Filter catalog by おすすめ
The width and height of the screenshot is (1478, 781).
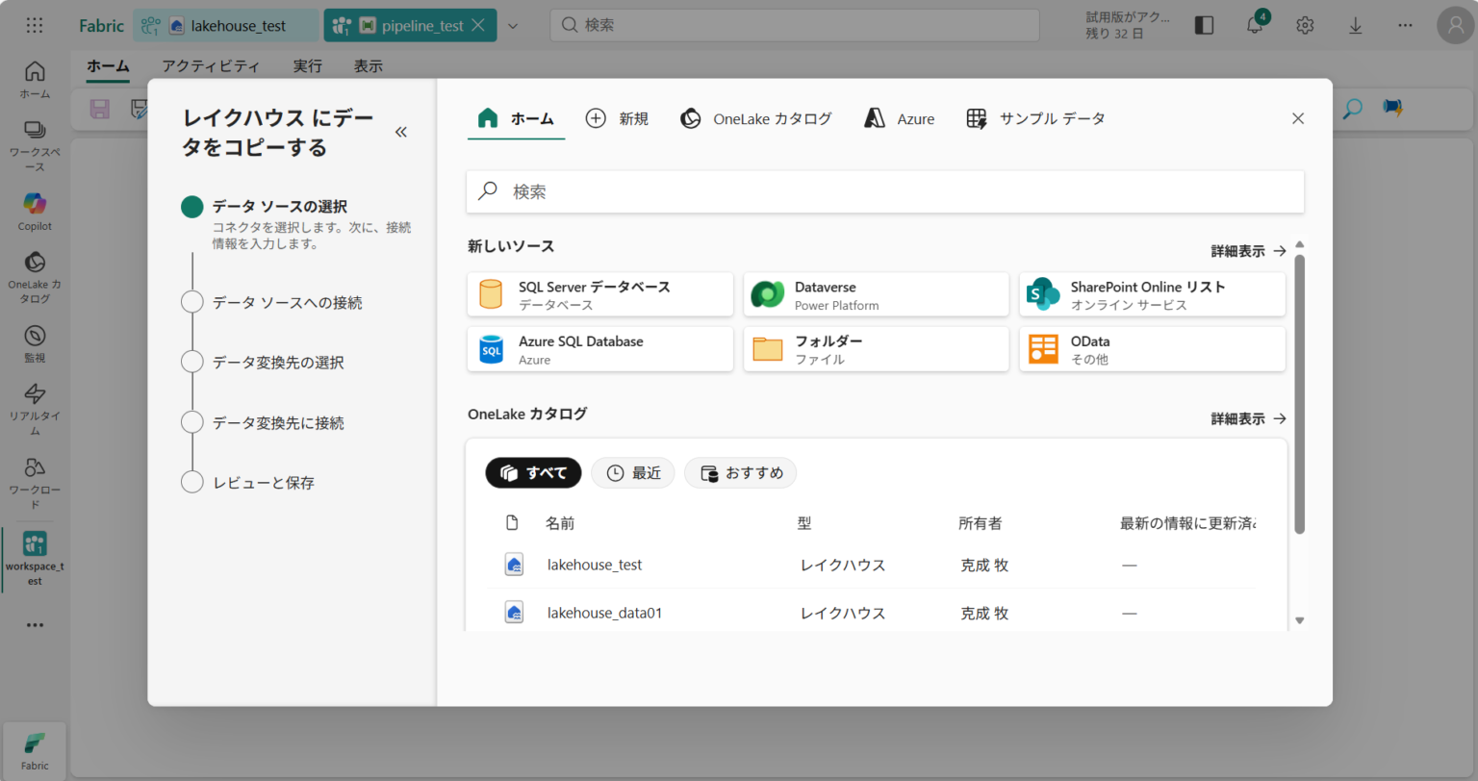(x=740, y=473)
